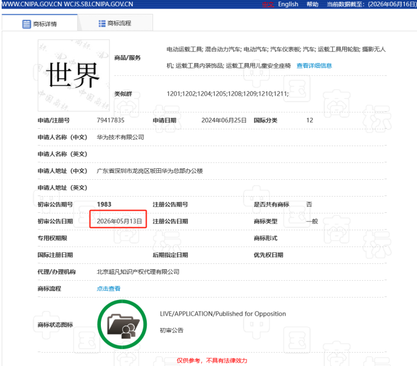Select the trademark type value 一般
Image resolution: width=417 pixels, height=366 pixels.
(312, 222)
